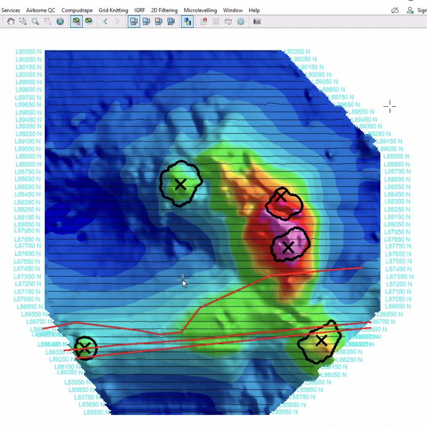The image size is (427, 429).
Task: Go to next view with forward arrow
Action: [117, 21]
